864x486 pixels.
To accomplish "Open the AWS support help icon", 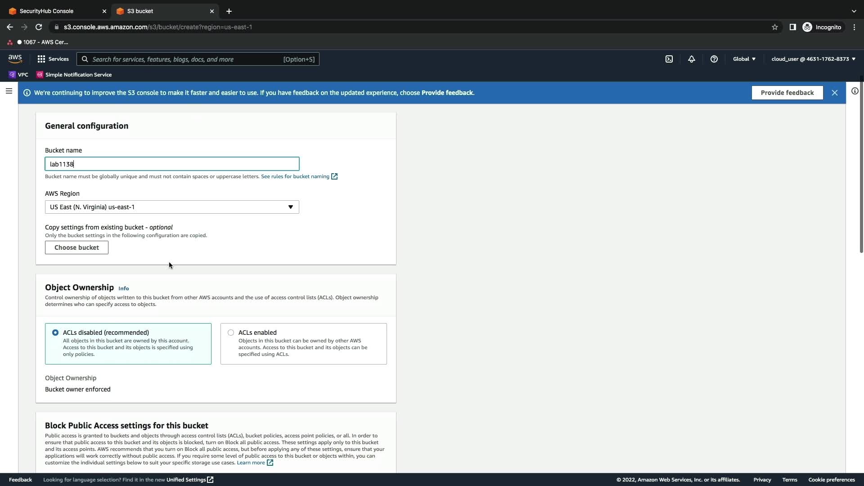I will pyautogui.click(x=714, y=59).
